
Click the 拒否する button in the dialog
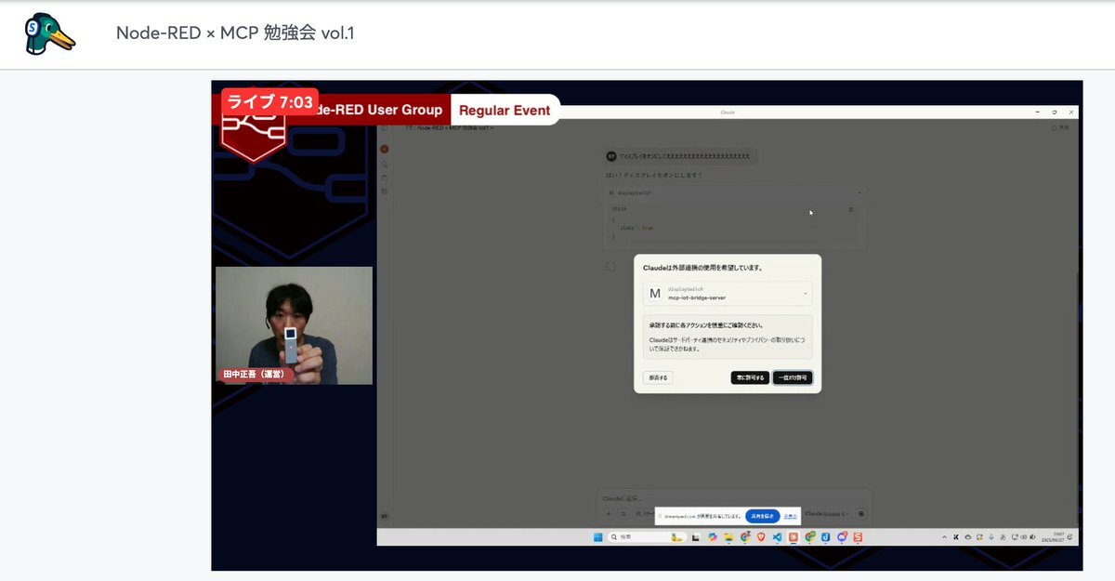coord(658,377)
